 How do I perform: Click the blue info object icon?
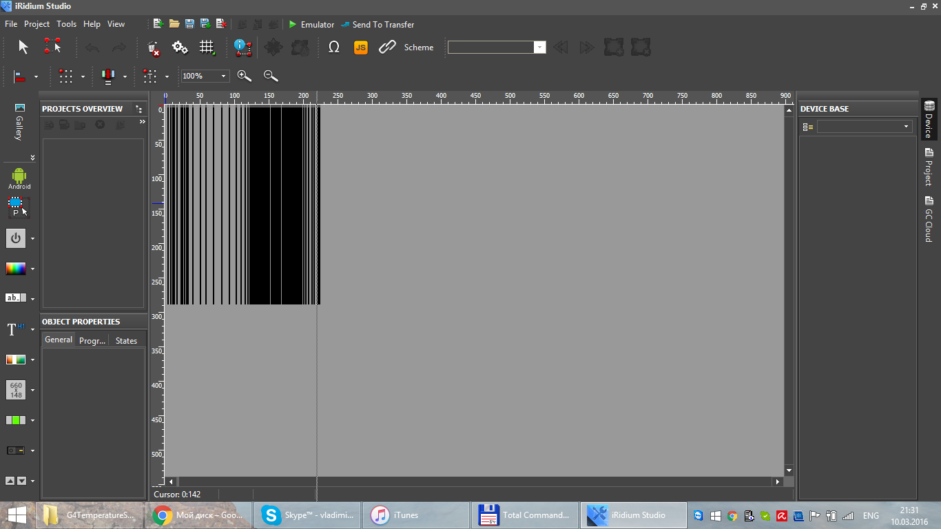point(242,48)
